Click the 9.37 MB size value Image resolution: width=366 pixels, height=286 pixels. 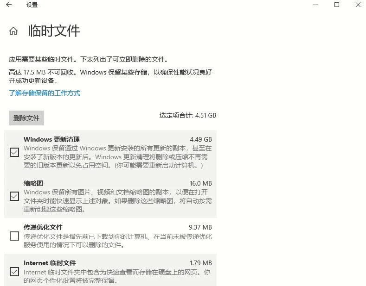coord(200,227)
